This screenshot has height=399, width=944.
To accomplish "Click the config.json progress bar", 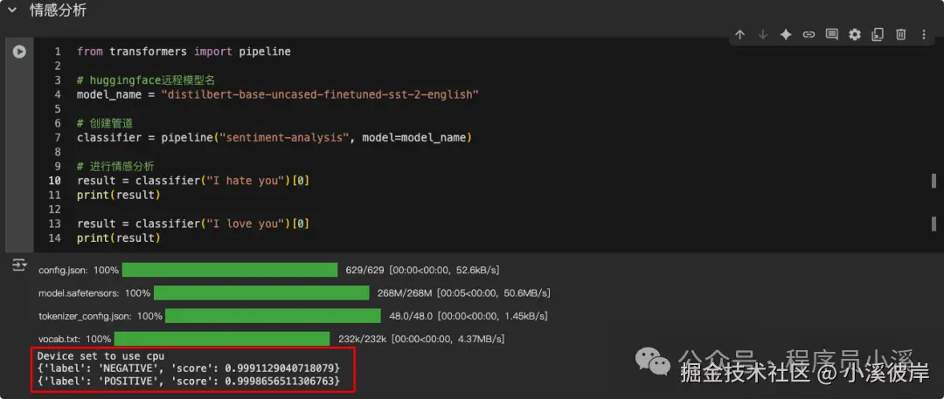I will click(x=230, y=270).
